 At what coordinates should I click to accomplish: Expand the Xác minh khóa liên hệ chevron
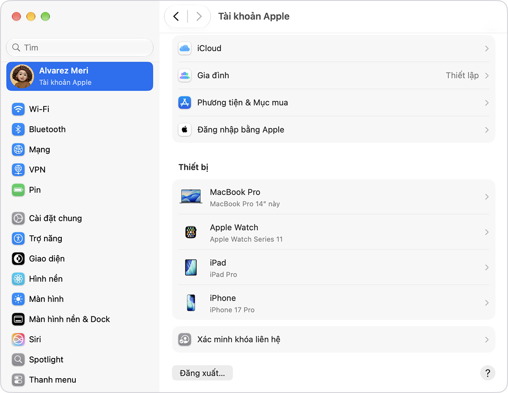pyautogui.click(x=487, y=340)
